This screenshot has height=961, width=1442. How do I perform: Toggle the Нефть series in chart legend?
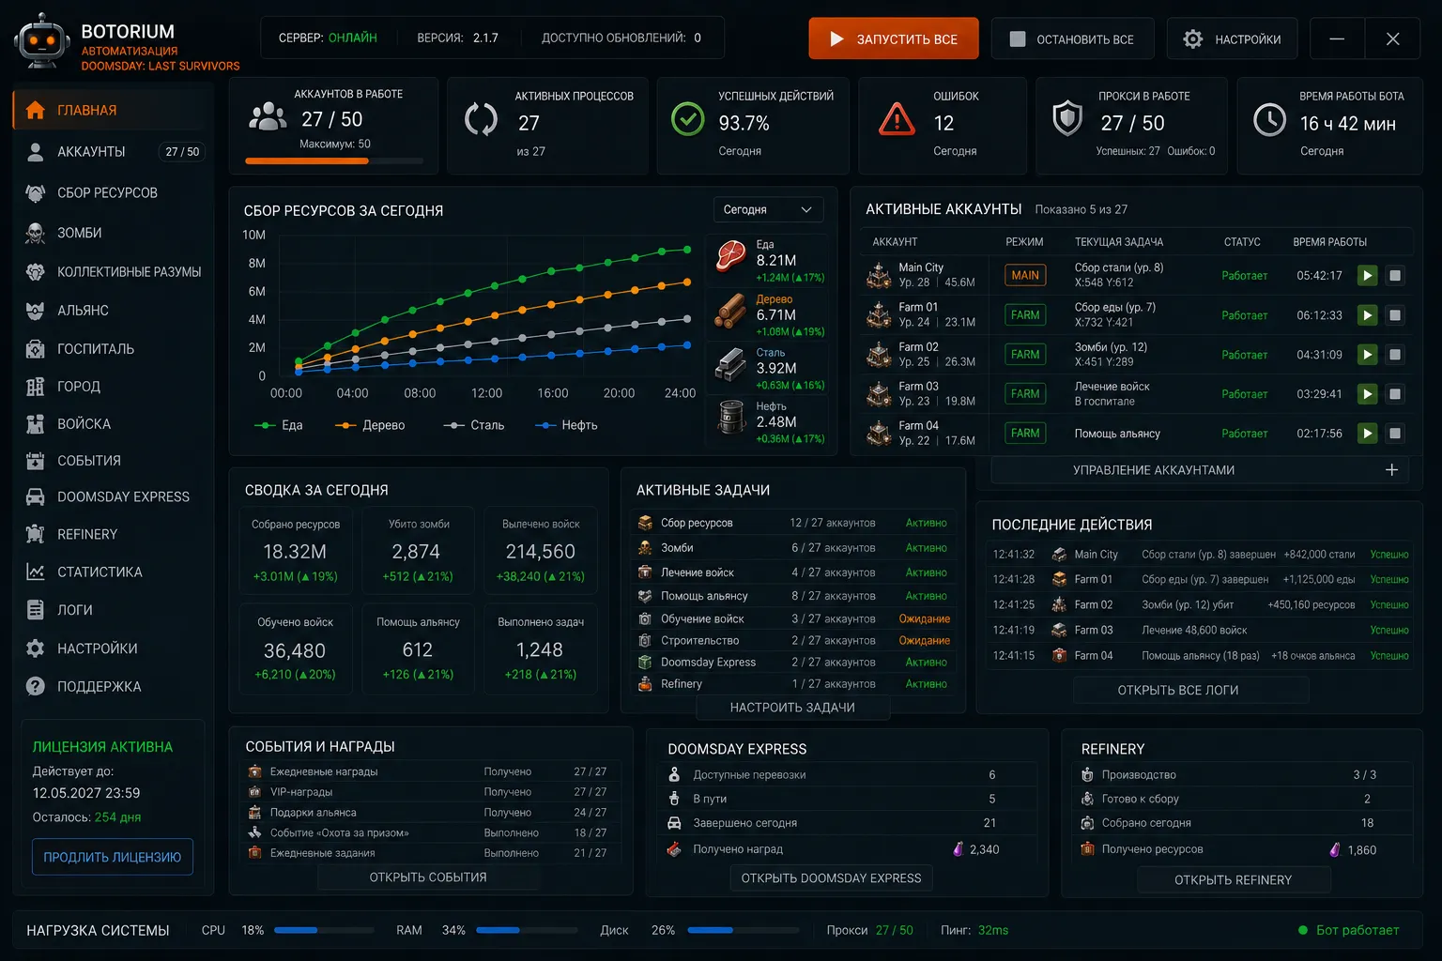(x=566, y=425)
